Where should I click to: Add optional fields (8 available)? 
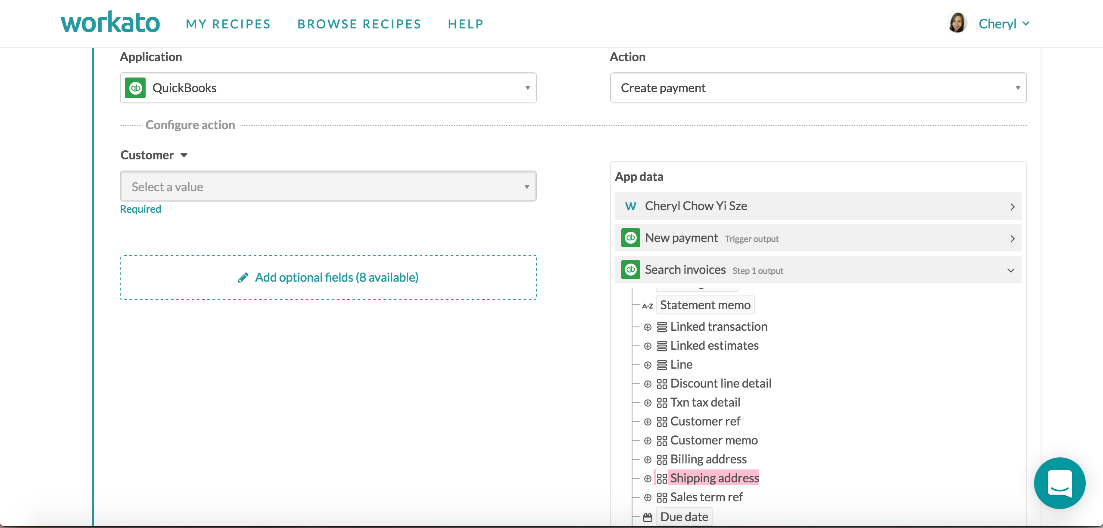pos(337,278)
